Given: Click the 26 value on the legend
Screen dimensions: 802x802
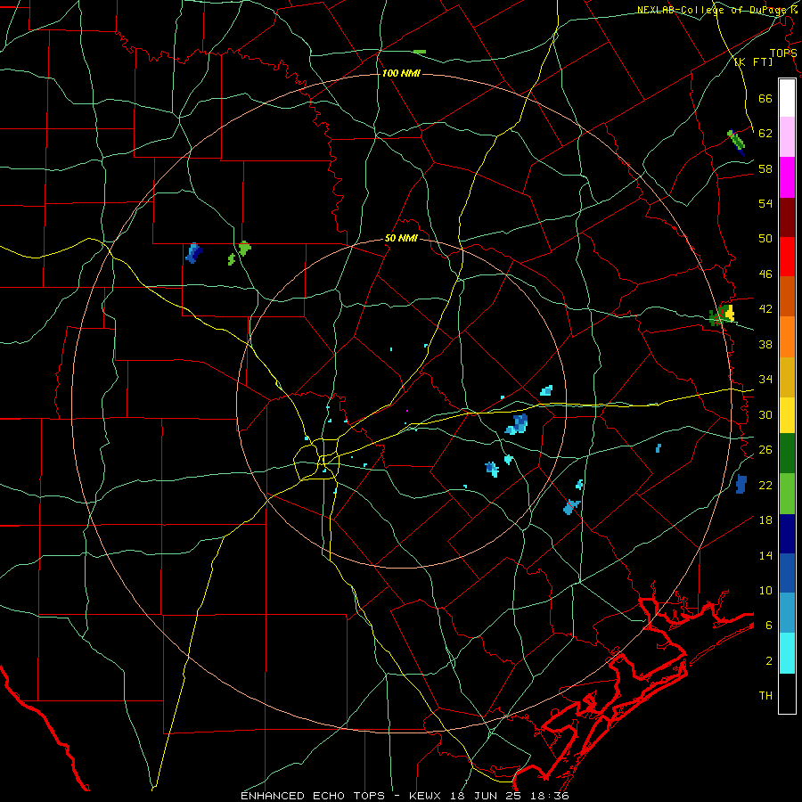Looking at the screenshot, I should point(765,450).
